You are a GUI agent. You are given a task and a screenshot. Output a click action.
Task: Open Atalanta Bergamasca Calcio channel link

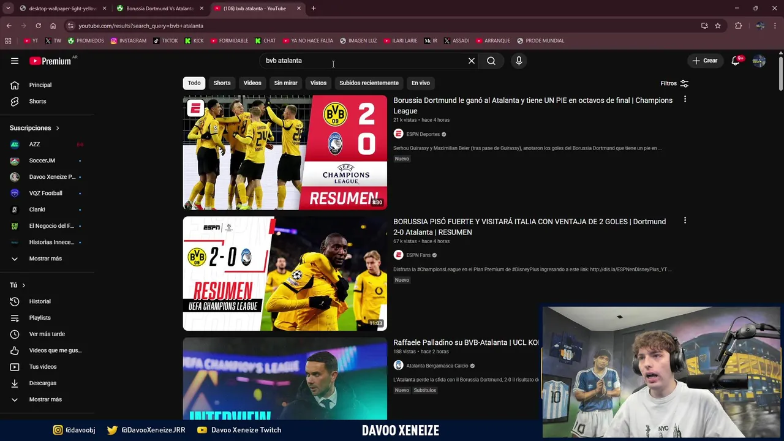(437, 366)
